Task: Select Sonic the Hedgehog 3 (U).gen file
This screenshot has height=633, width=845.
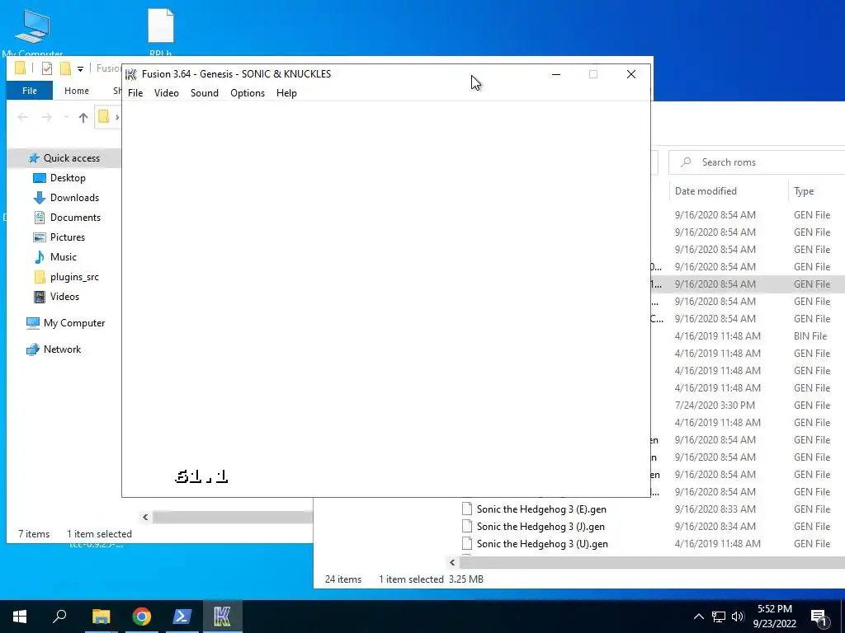Action: click(542, 544)
